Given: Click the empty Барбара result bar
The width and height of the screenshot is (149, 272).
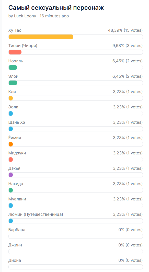Looking at the screenshot, I should tap(76, 236).
